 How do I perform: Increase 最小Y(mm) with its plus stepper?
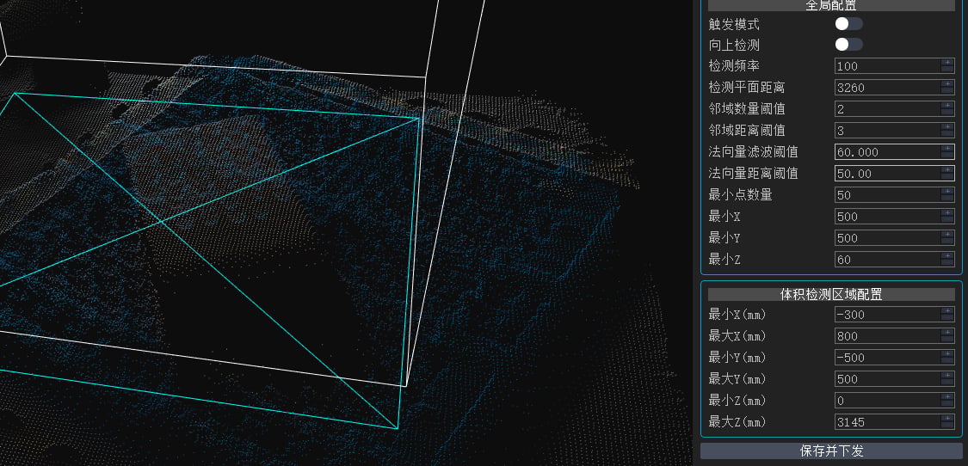coord(947,353)
